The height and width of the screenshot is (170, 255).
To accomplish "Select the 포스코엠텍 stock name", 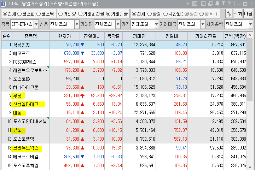I will tap(24, 139).
